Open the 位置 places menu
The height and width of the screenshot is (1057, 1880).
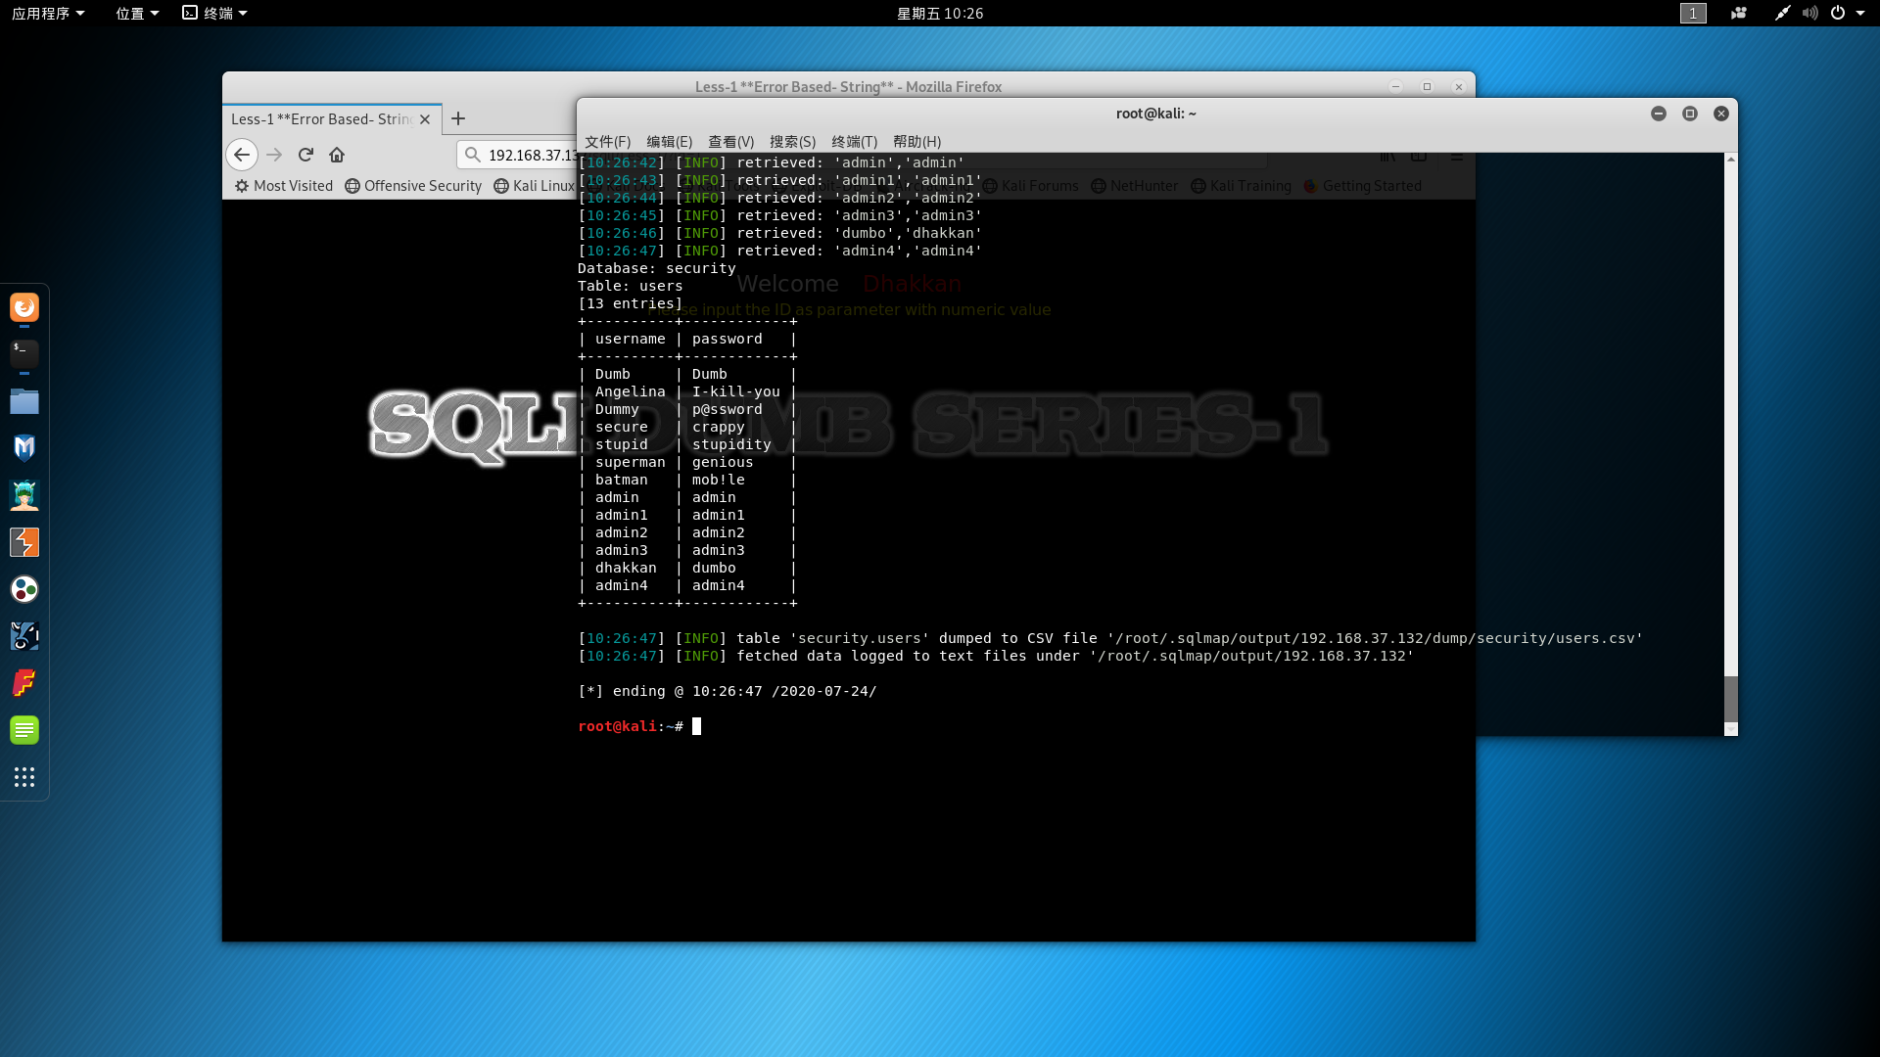(137, 13)
